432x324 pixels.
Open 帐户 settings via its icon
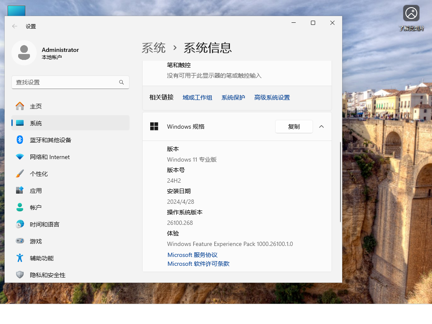19,207
